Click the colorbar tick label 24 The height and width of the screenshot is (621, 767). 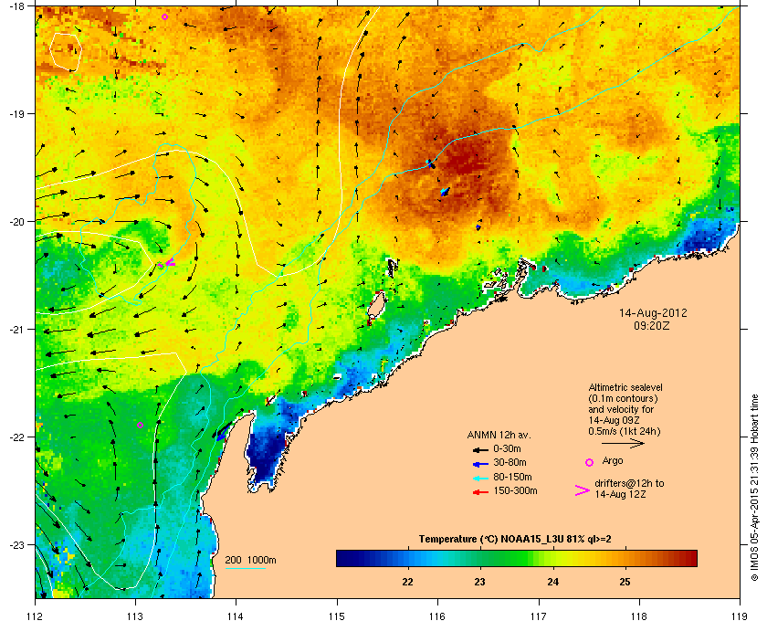(552, 582)
